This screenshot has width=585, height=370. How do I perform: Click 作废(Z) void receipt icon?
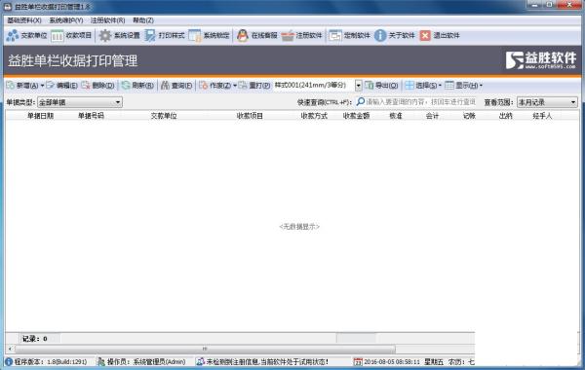[x=204, y=86]
